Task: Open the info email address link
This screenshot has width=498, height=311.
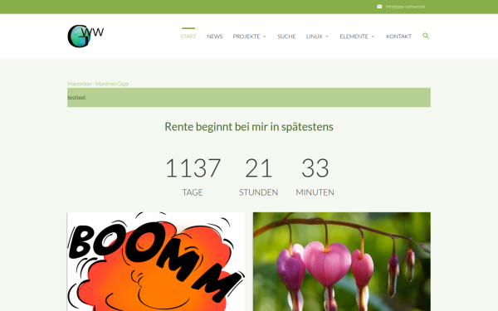Action: [405, 7]
